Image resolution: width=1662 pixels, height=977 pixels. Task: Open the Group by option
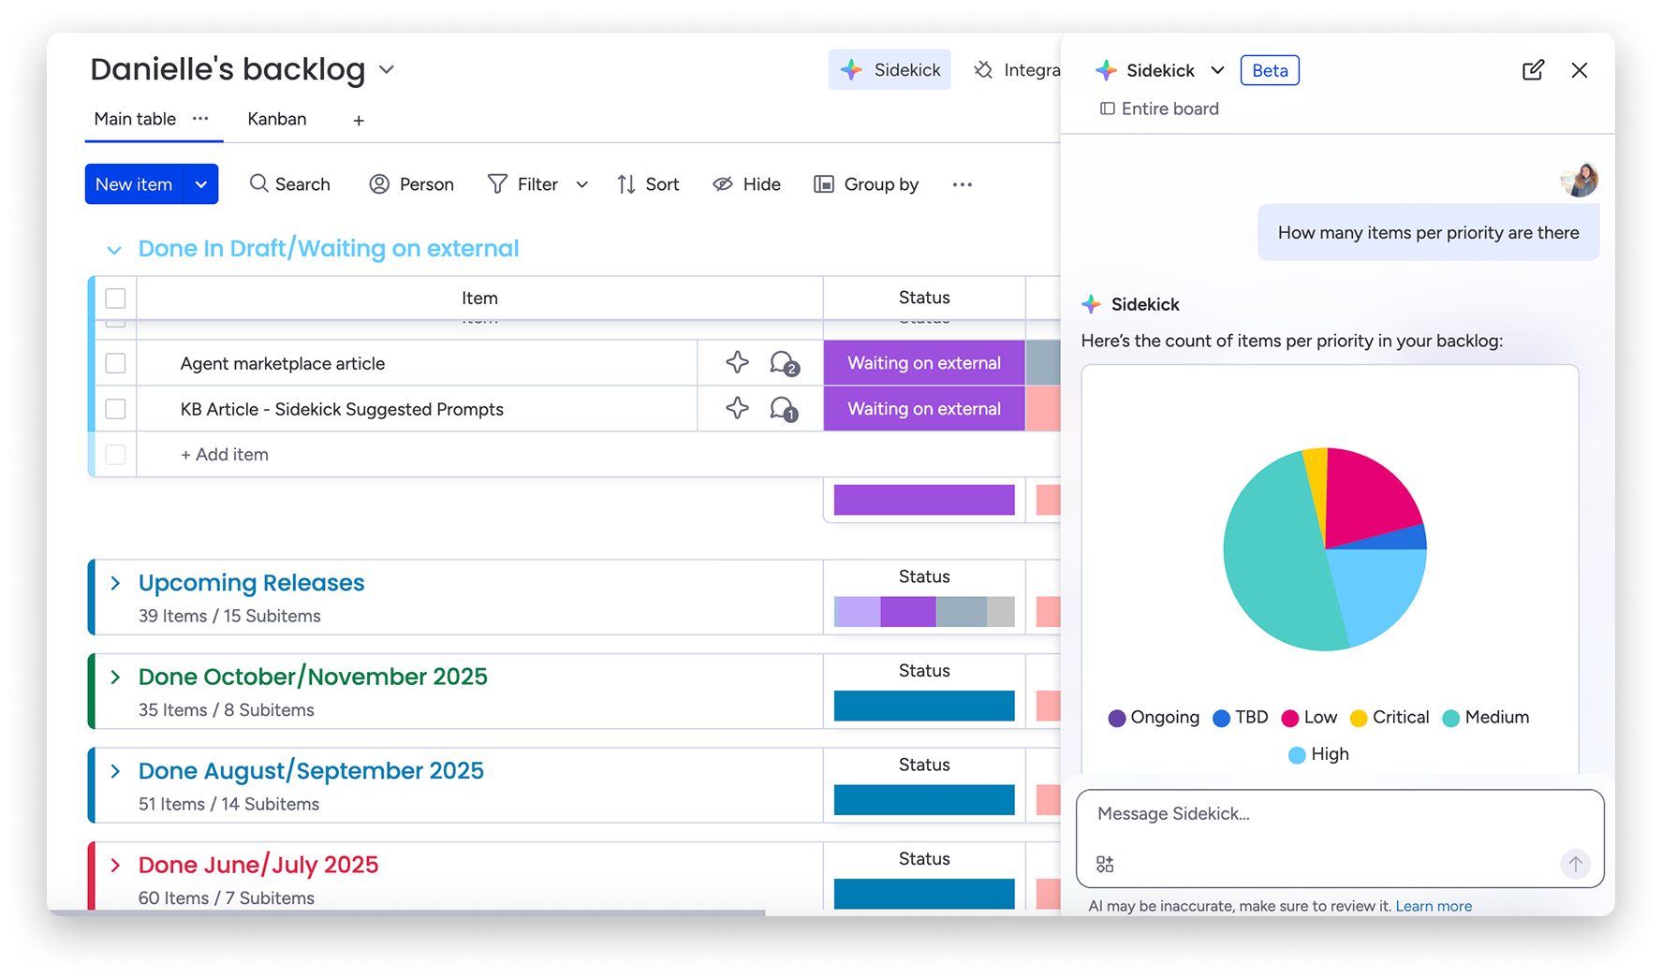[866, 184]
